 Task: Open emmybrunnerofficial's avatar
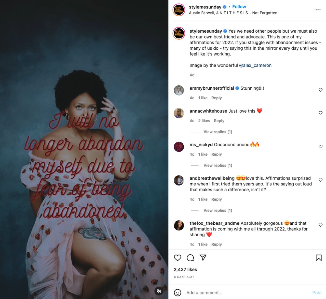pos(179,90)
